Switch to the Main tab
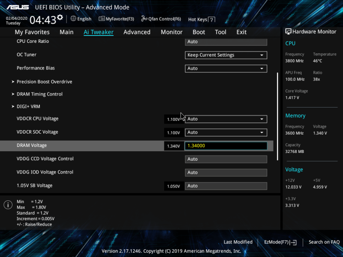 (x=66, y=32)
